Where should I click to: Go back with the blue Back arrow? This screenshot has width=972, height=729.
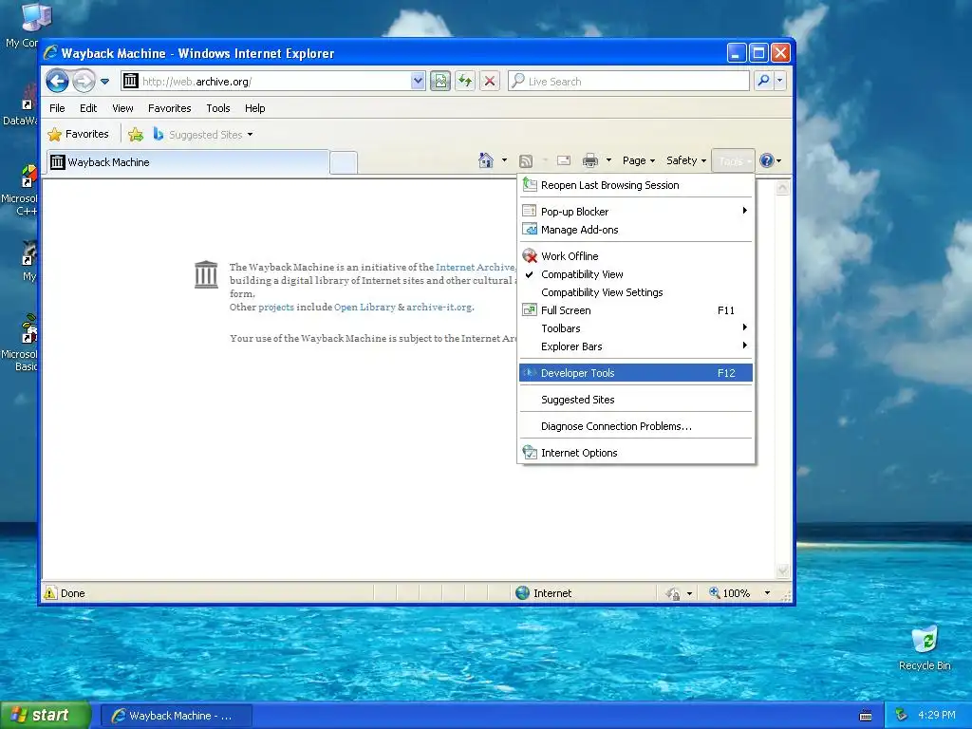click(x=57, y=81)
